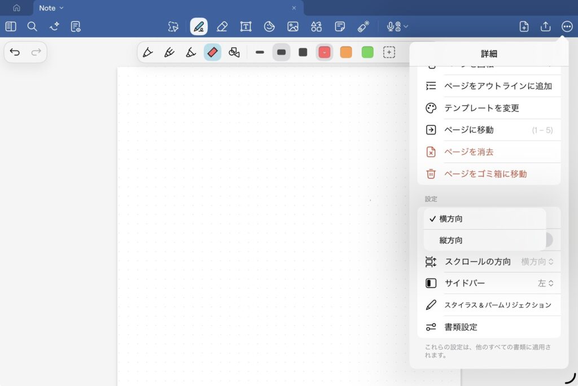Click the undo arrow
Viewport: 578px width, 386px height.
15,52
